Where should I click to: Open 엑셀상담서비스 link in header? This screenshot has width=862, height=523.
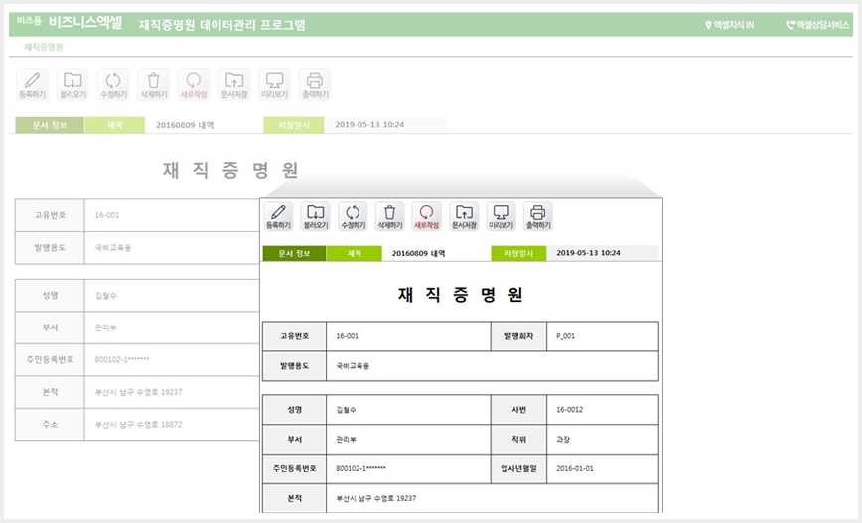coord(817,25)
